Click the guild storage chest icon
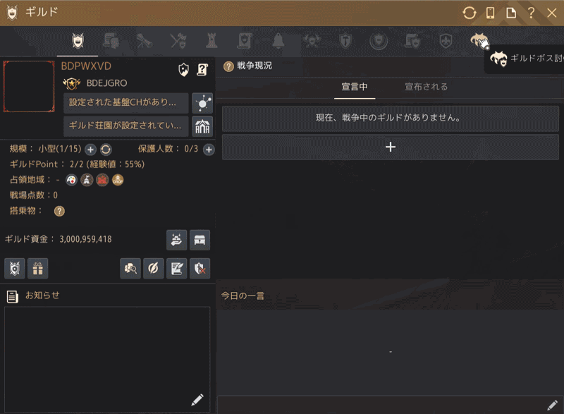Viewport: 564px width, 414px height. click(200, 240)
